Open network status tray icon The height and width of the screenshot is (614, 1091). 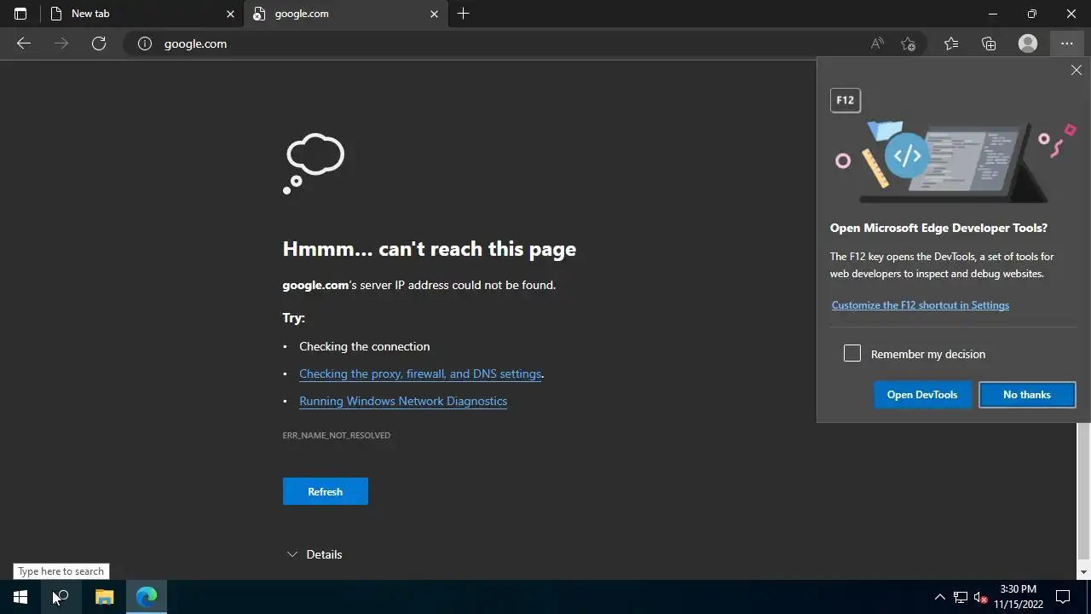(961, 597)
